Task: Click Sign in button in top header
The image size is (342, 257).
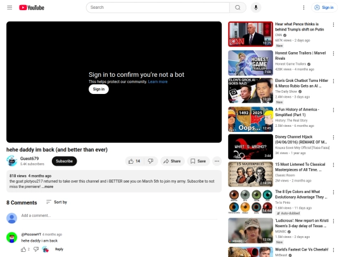Action: pyautogui.click(x=324, y=8)
